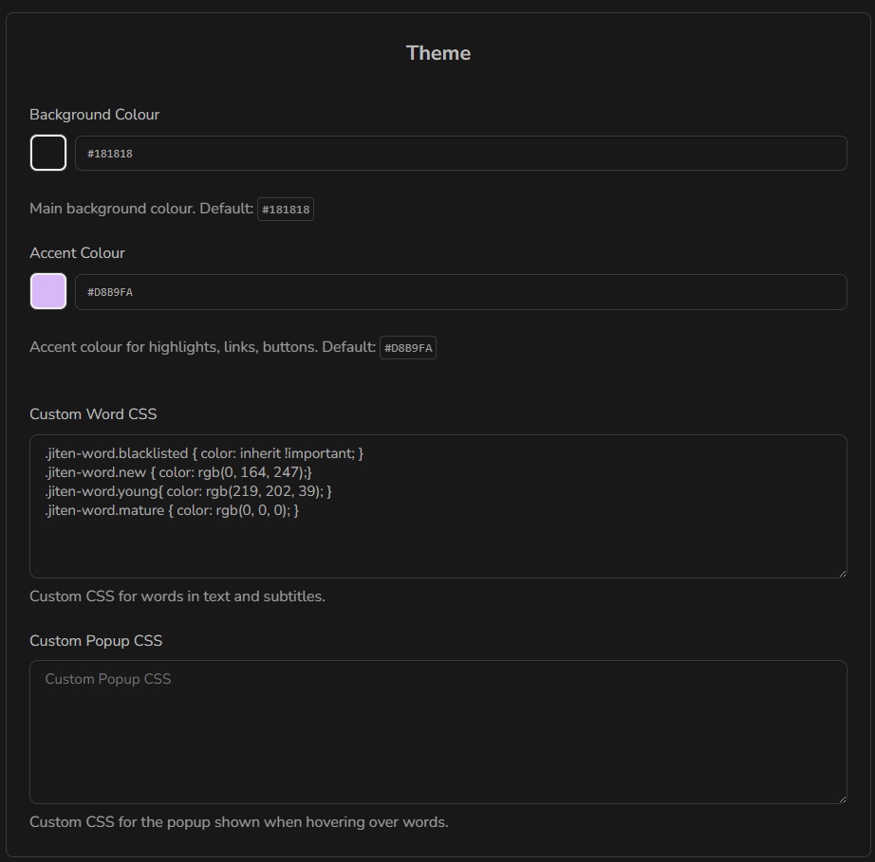Click the Custom Popup CSS resize handle
The height and width of the screenshot is (862, 875).
(842, 798)
